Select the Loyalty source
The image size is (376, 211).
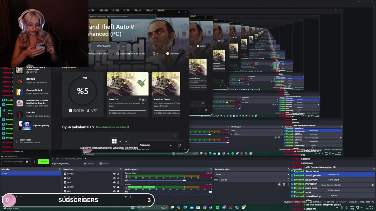coord(70,187)
